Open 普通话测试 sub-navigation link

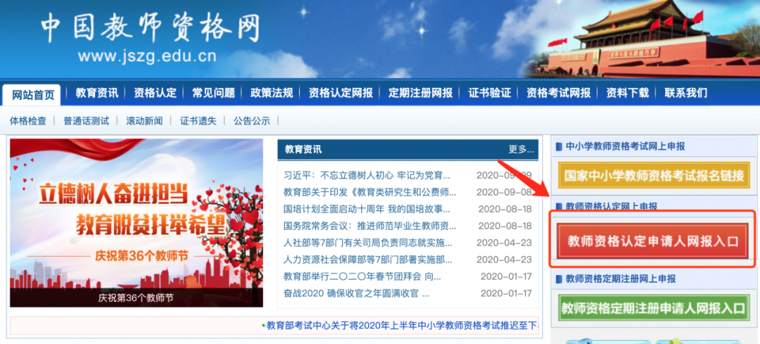pyautogui.click(x=87, y=121)
